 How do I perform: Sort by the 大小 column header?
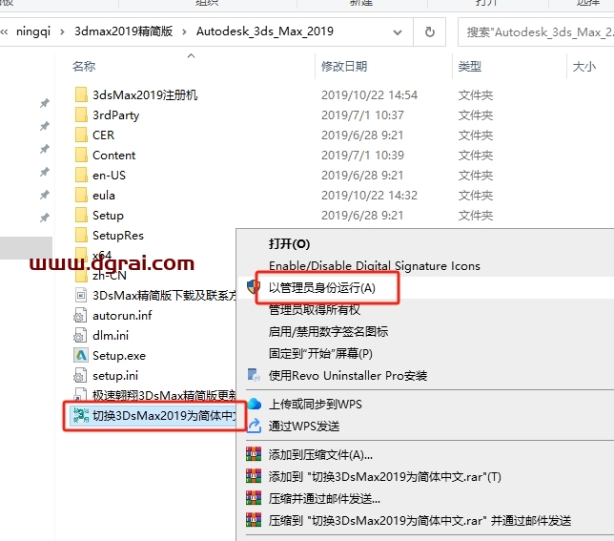click(x=584, y=66)
